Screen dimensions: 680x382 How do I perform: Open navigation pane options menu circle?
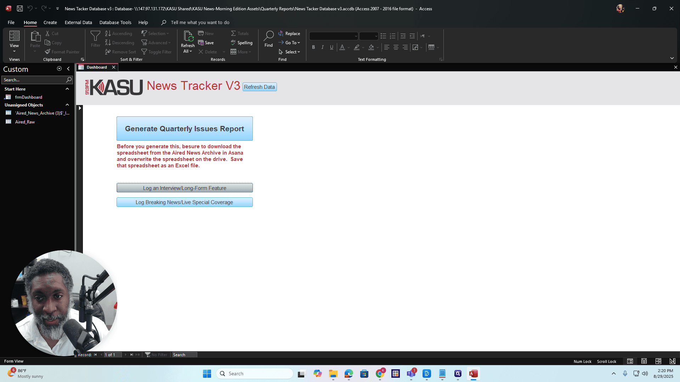pyautogui.click(x=59, y=69)
